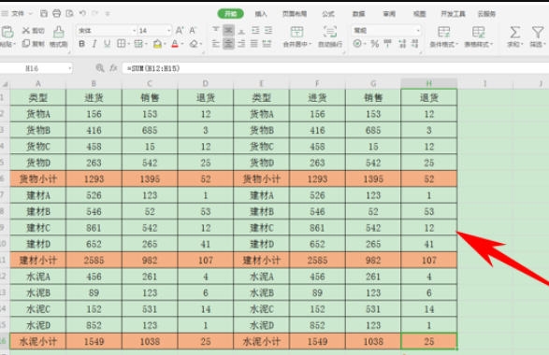Click the increase indent icon
Screen dimensions: 549x355
point(268,31)
